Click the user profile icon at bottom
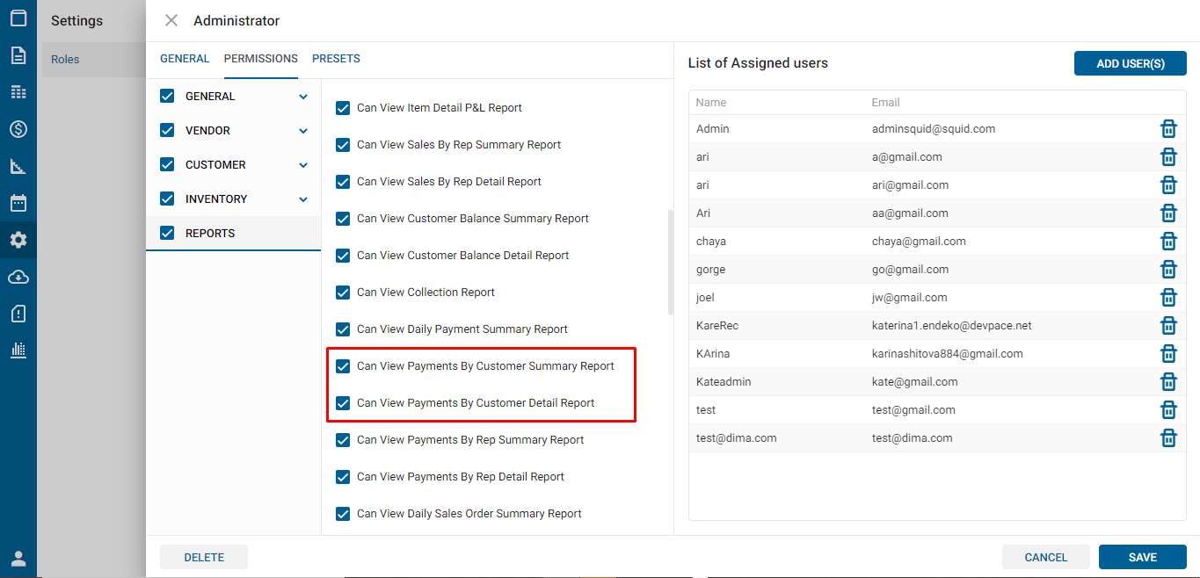This screenshot has width=1200, height=578. (x=18, y=559)
